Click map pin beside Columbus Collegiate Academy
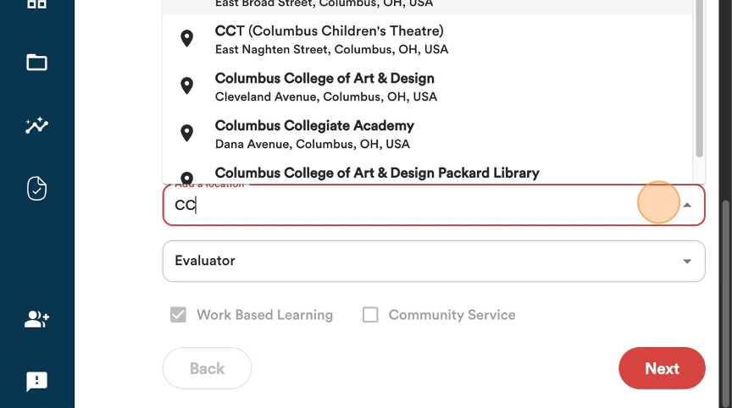The height and width of the screenshot is (408, 732). [x=186, y=133]
